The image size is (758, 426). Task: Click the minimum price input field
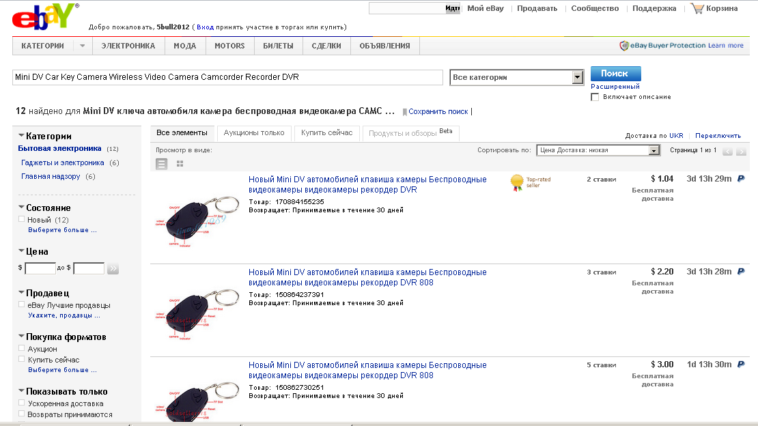(40, 268)
